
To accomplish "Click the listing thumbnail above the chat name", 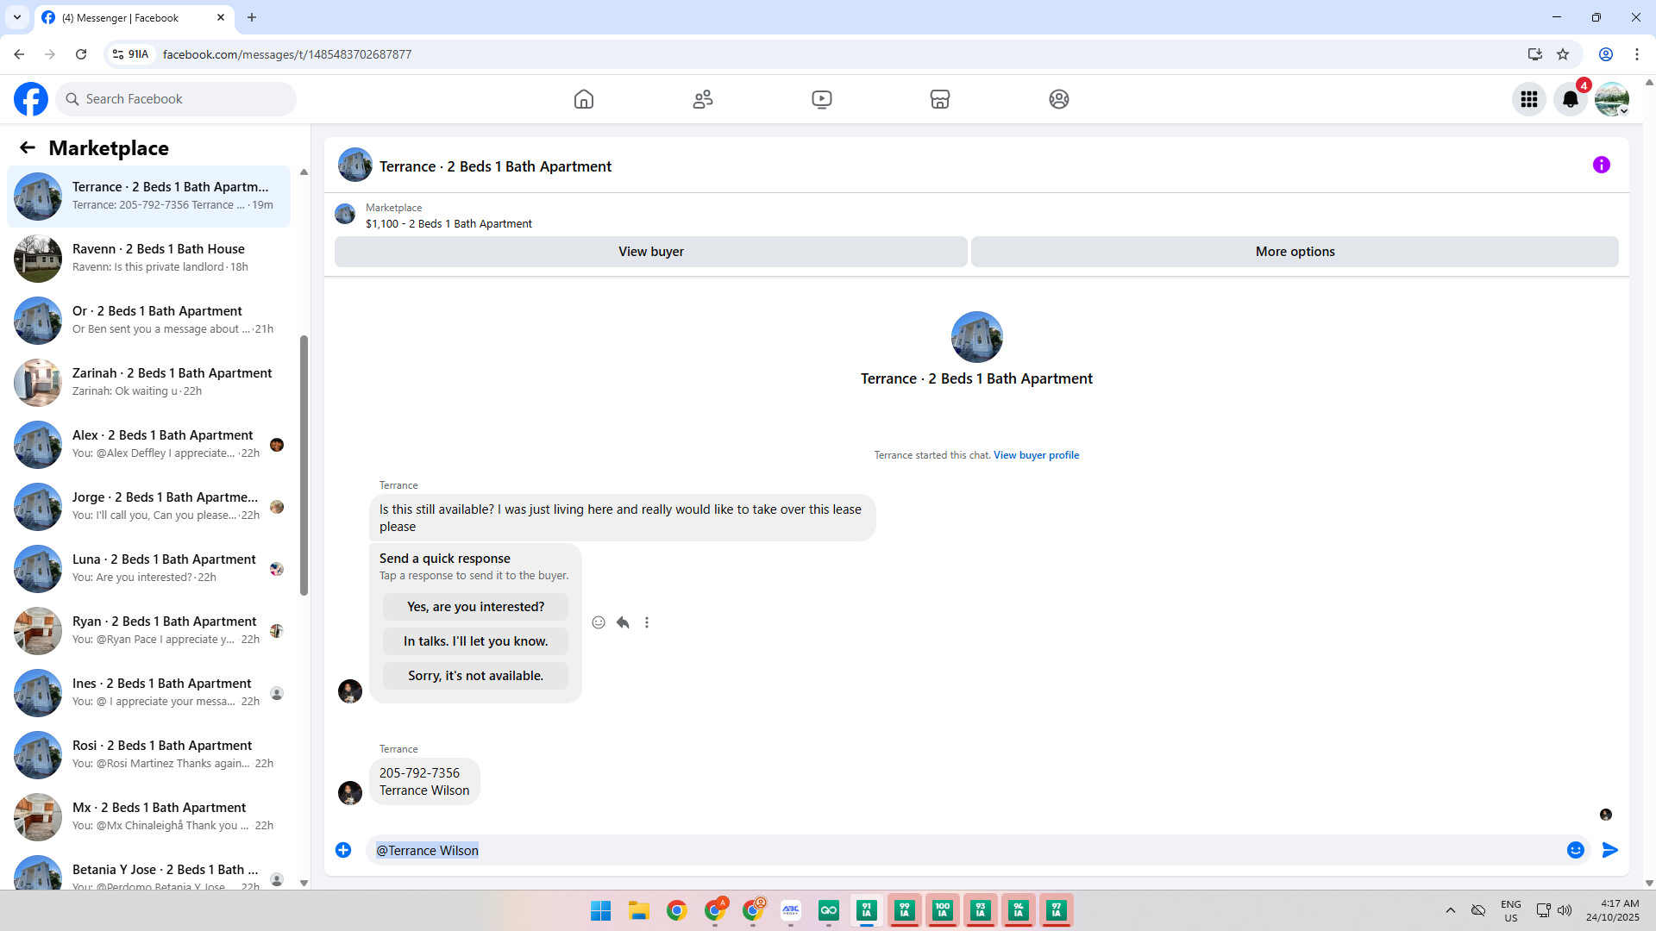I will coord(976,337).
